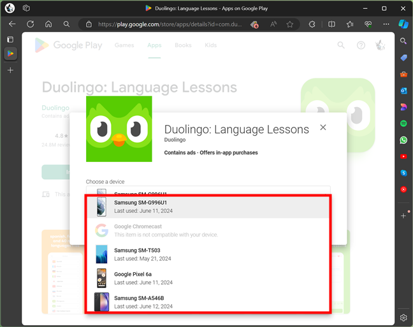The width and height of the screenshot is (413, 327).
Task: Open the sidebar Tools briefcase icon
Action: tap(403, 74)
